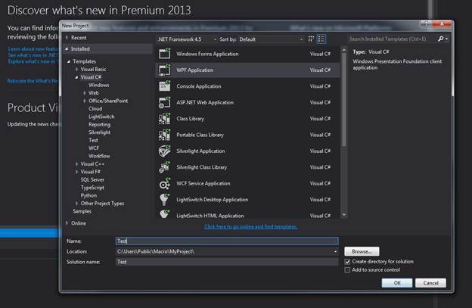Select the SQL Server category
Viewport: 472px width, 308px height.
[x=92, y=180]
